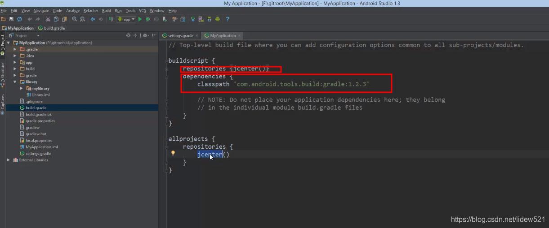Expand the mylibrary module arrow
Screen dimensions: 549x228
click(21, 88)
